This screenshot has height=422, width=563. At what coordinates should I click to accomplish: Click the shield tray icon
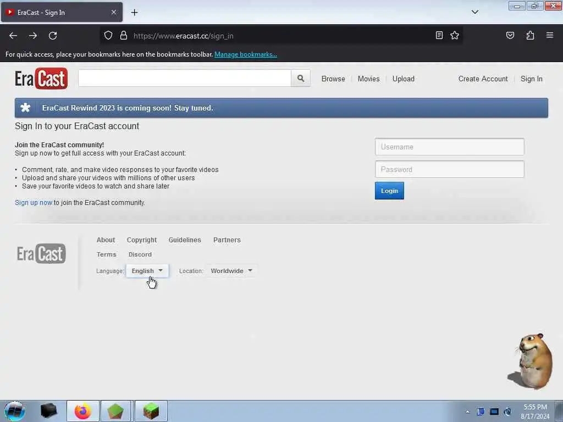(481, 412)
